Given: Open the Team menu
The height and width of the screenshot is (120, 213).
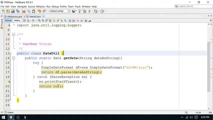Looking at the screenshot, I should pyautogui.click(x=71, y=7).
